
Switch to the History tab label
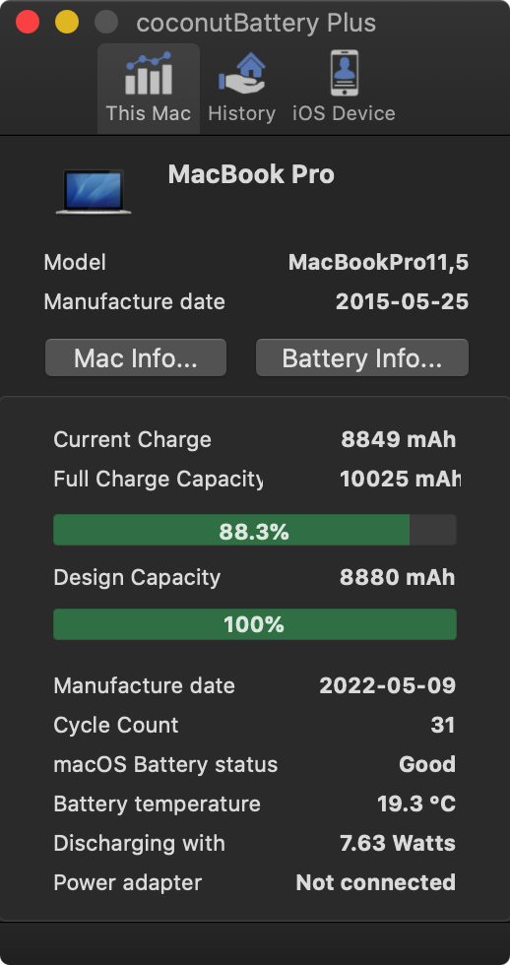[x=241, y=113]
